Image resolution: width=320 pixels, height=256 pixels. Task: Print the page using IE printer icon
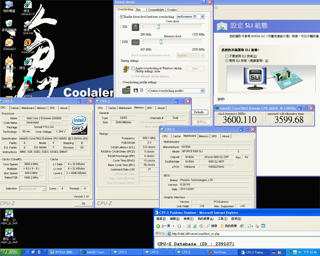[257, 226]
